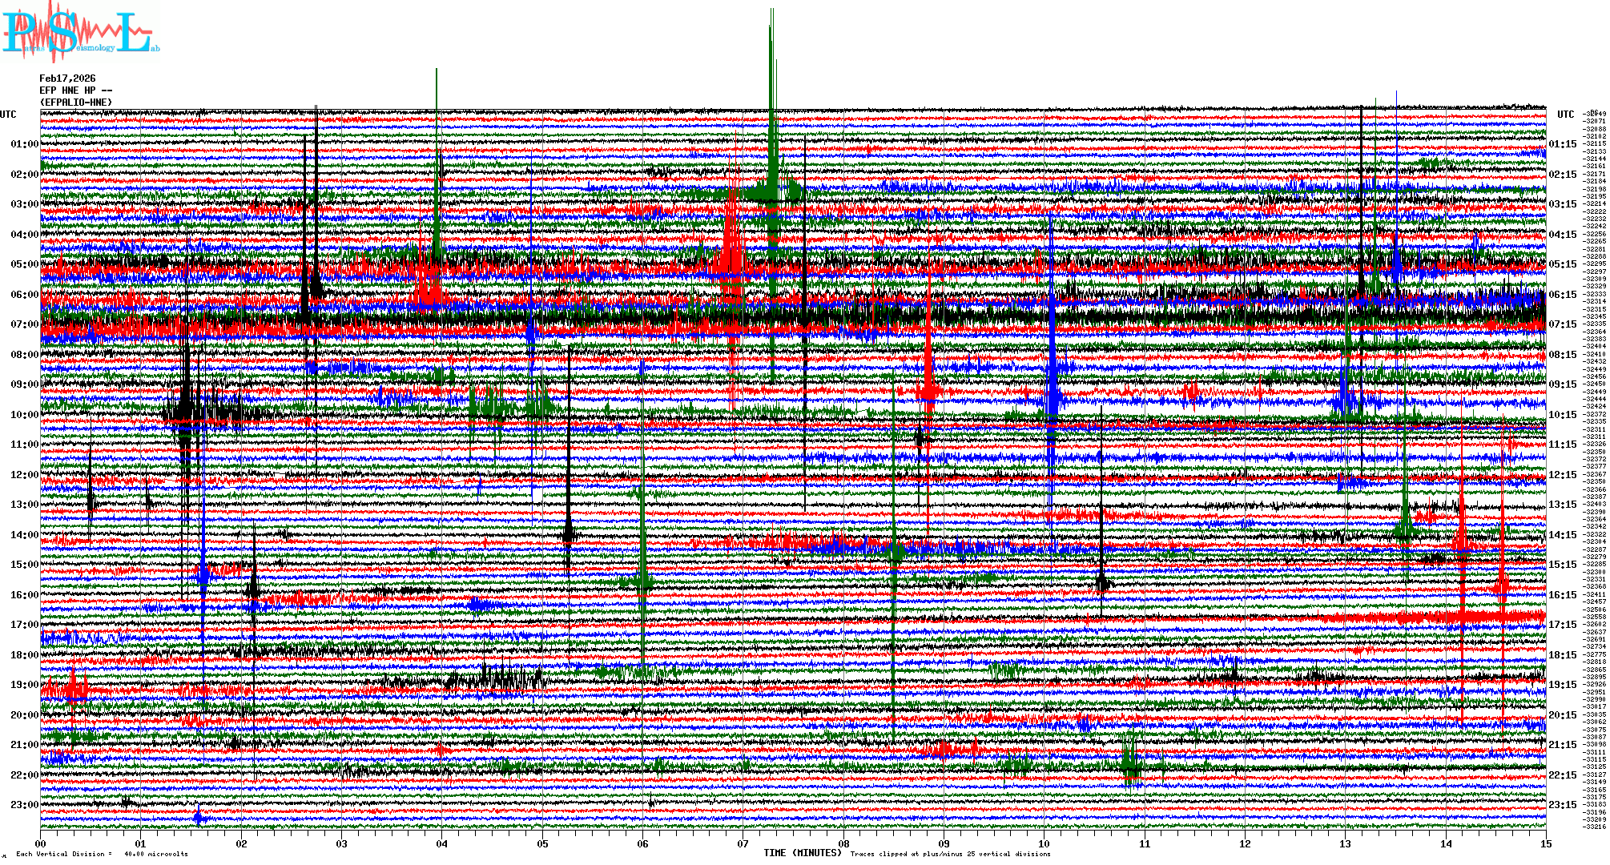Click the tall green spike peak above plot

(771, 16)
